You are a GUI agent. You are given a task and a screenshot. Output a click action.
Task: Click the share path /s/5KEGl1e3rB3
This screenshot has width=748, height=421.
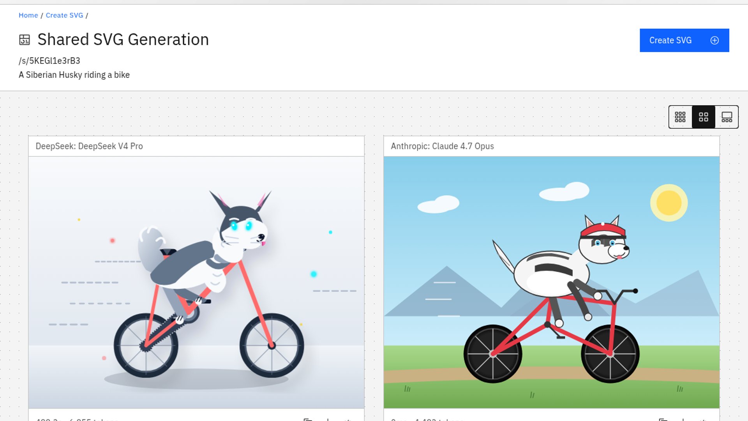click(x=49, y=61)
